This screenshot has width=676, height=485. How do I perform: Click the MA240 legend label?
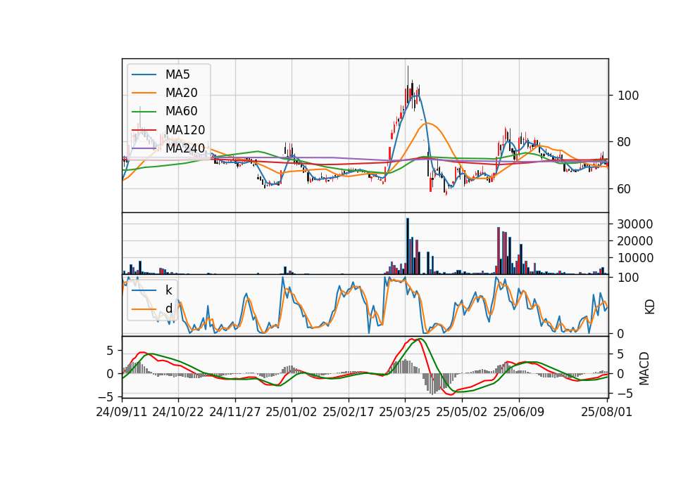[185, 148]
